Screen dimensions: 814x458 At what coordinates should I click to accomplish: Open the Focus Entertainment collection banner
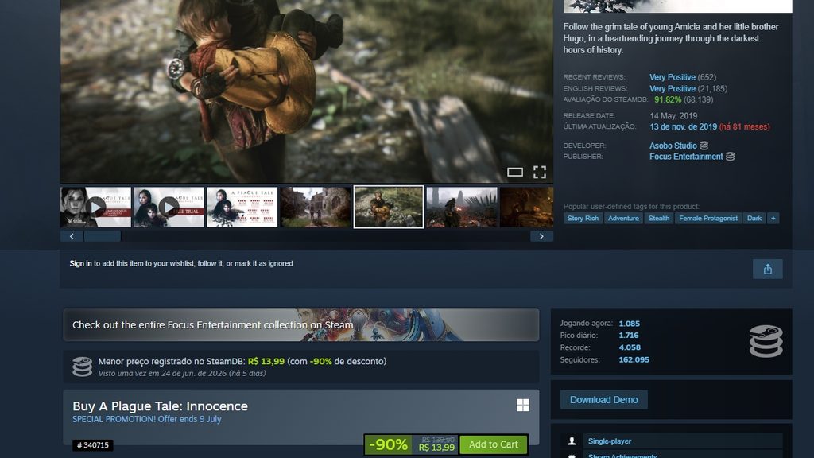pos(301,324)
